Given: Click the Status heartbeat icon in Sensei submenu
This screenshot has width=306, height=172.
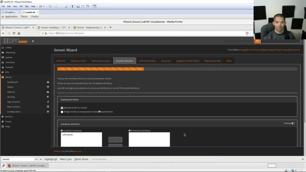Looking at the screenshot, I should point(48,87).
